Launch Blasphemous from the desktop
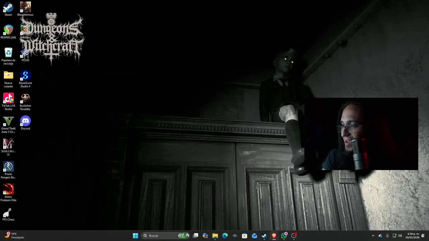 point(25,9)
